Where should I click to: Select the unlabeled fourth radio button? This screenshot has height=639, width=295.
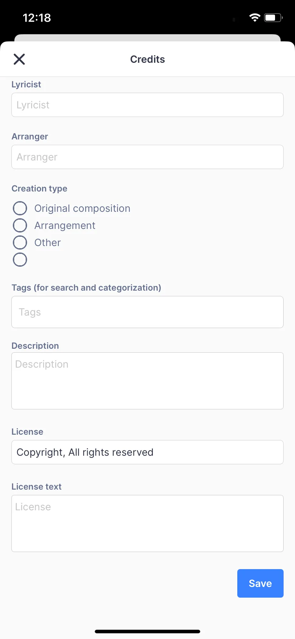pyautogui.click(x=20, y=260)
